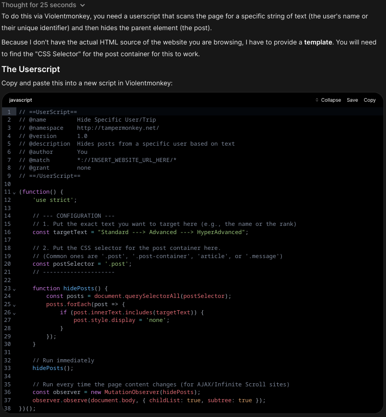Click line number 38 in gutter

pos(8,408)
